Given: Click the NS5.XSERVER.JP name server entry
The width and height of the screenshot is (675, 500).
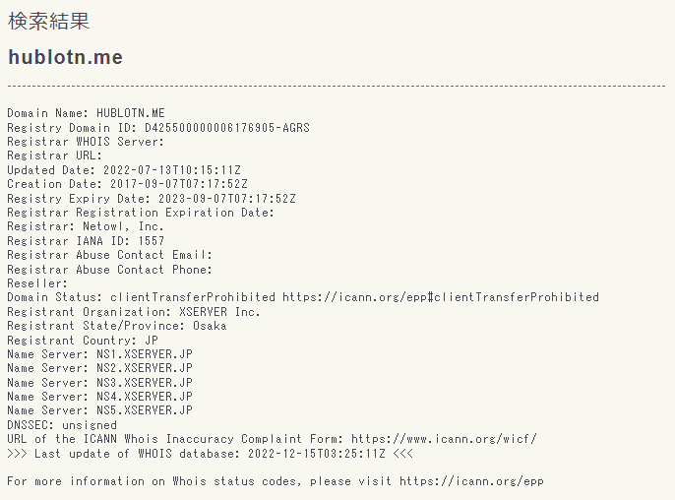Looking at the screenshot, I should (x=144, y=410).
